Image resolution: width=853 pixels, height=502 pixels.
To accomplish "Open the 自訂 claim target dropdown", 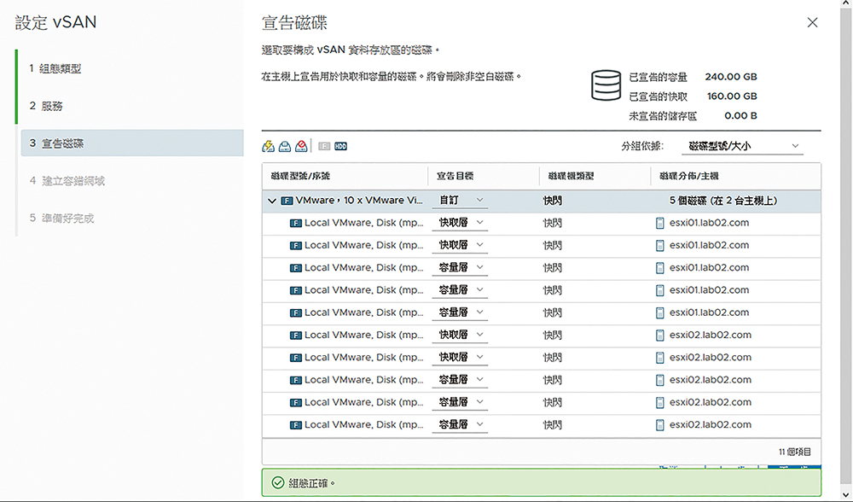I will click(x=460, y=201).
